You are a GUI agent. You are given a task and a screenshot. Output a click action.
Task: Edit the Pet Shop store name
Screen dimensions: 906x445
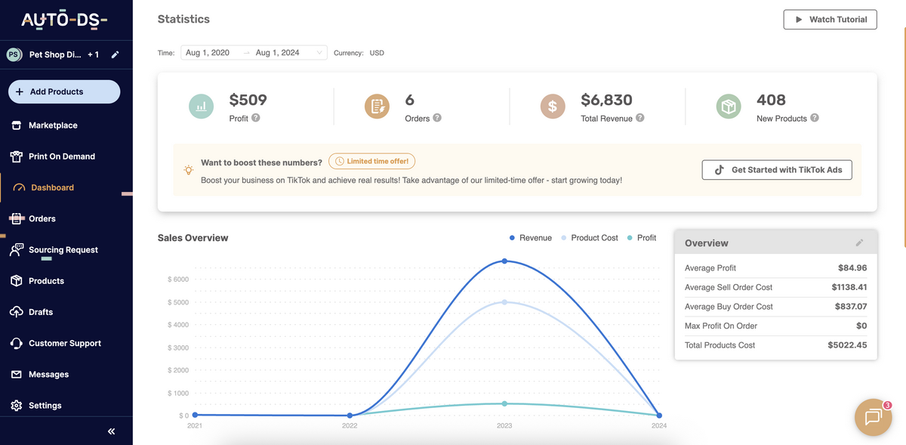tap(115, 54)
